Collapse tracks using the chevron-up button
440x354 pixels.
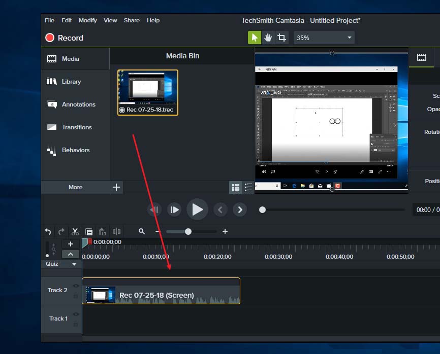coord(70,254)
